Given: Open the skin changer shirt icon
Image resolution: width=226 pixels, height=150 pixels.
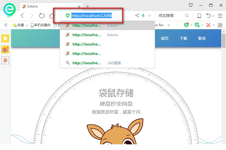Looking at the screenshot, I should pyautogui.click(x=191, y=5).
